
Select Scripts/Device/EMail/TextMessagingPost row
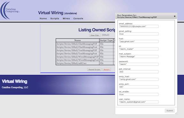[x=85, y=54]
